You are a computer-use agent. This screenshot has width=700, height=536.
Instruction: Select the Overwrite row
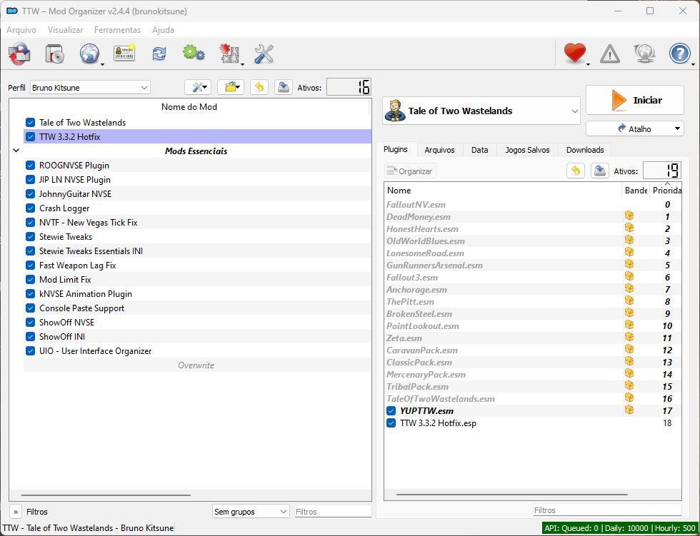[197, 365]
